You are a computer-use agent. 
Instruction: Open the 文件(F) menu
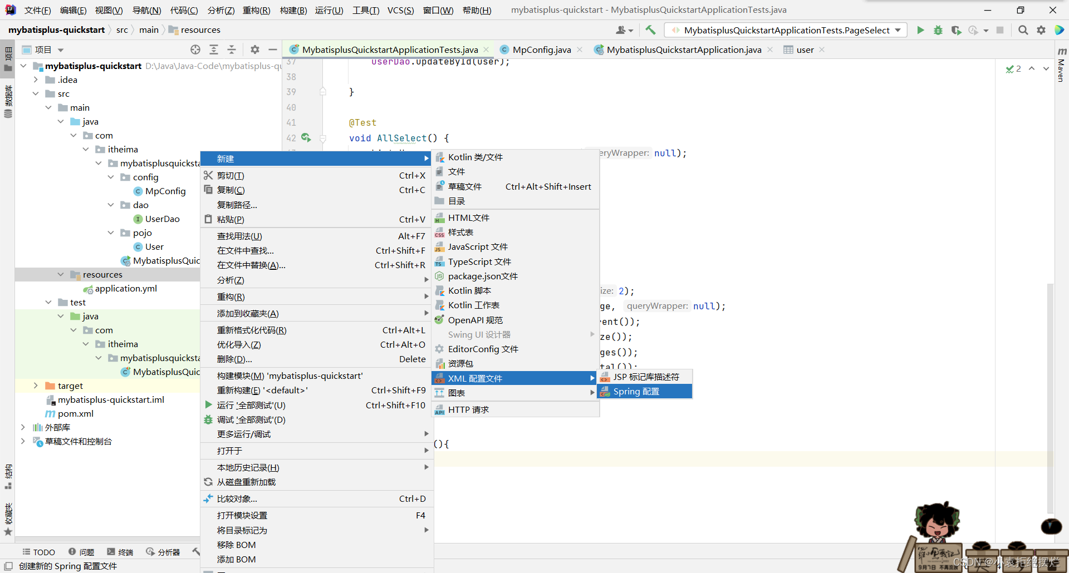[38, 10]
